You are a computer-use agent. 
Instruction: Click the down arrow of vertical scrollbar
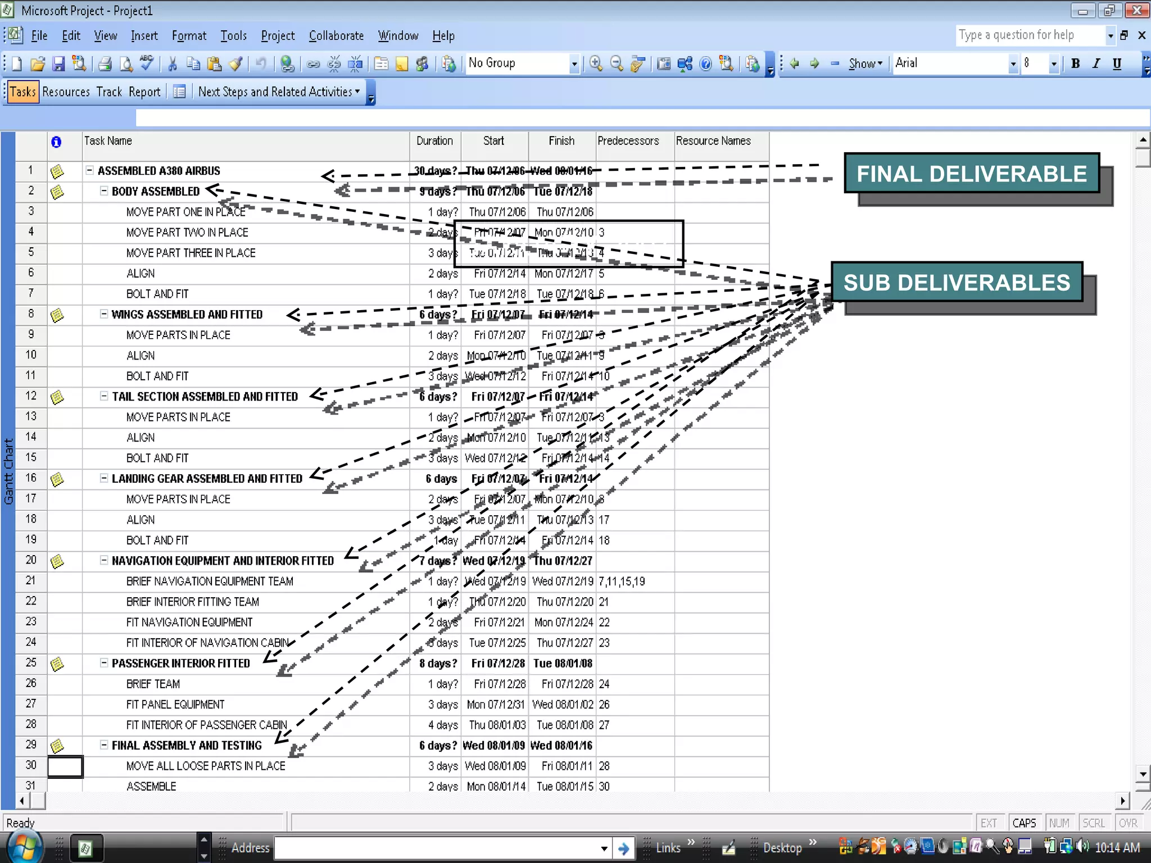pyautogui.click(x=1143, y=774)
